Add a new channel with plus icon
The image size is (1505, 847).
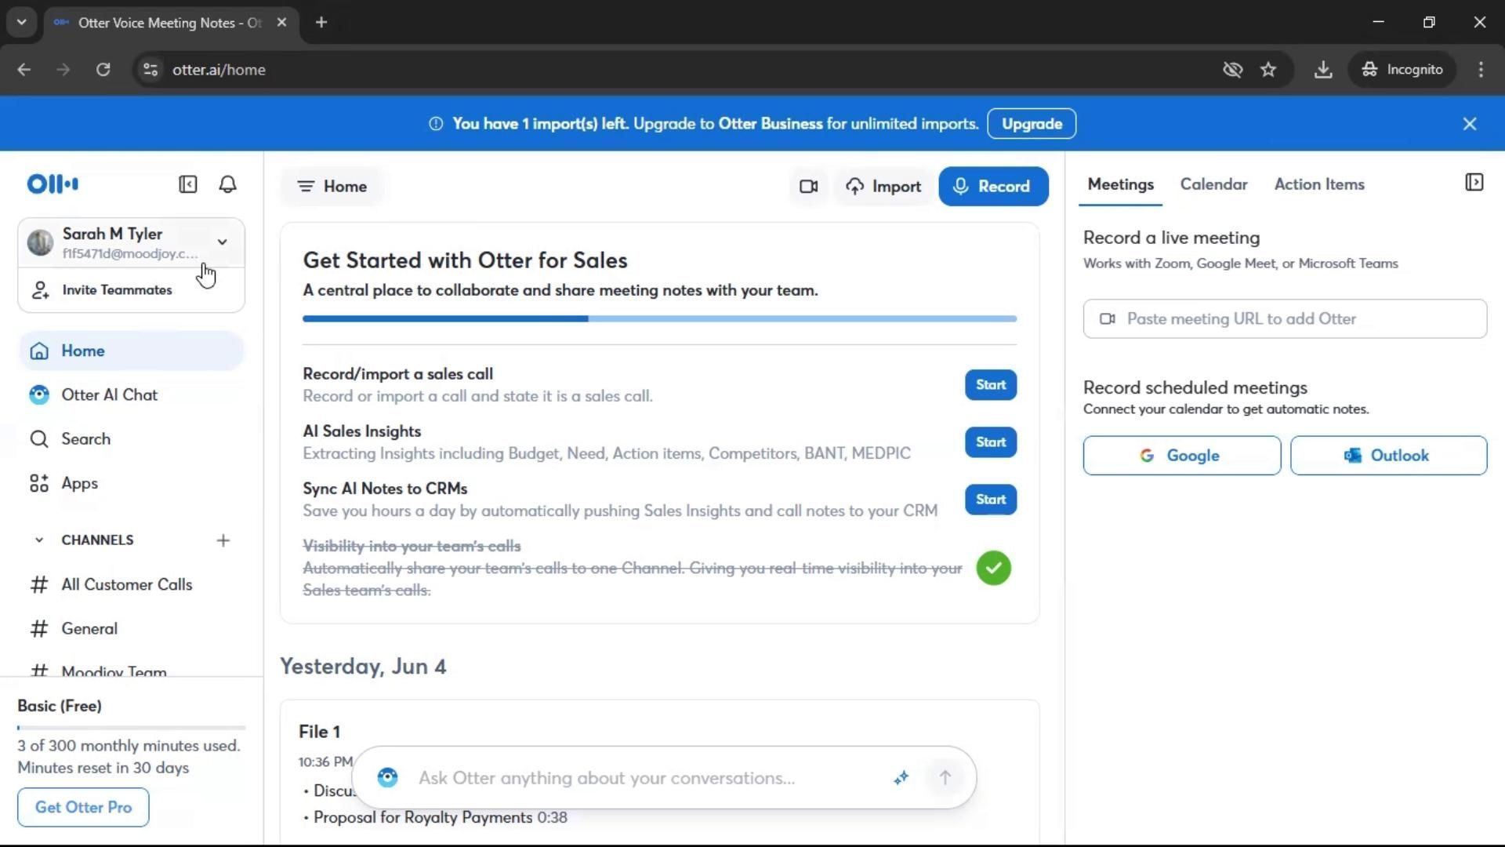223,540
